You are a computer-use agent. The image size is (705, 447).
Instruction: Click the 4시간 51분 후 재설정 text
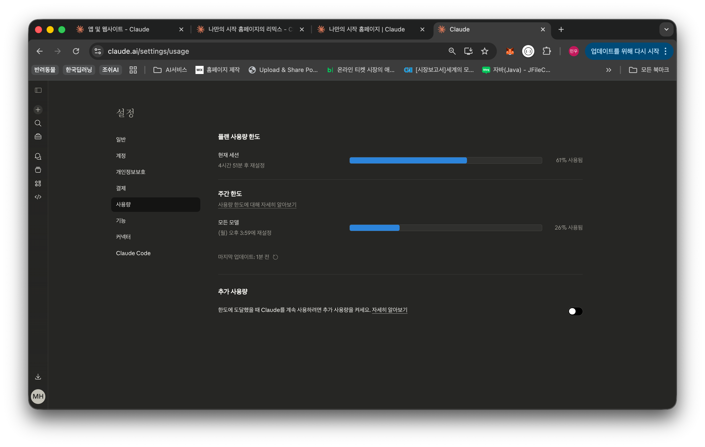click(x=241, y=165)
